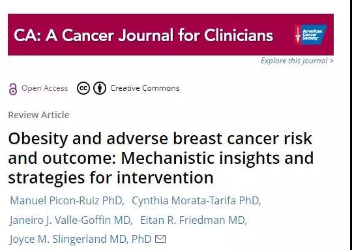Image resolution: width=352 pixels, height=250 pixels.
Task: Click the word Clinicians in the banner
Action: pyautogui.click(x=239, y=35)
